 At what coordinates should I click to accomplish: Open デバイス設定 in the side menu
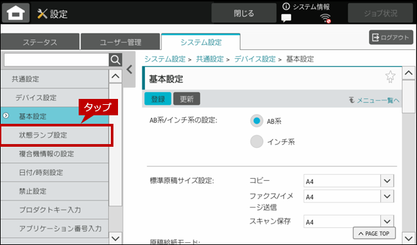[x=54, y=98]
